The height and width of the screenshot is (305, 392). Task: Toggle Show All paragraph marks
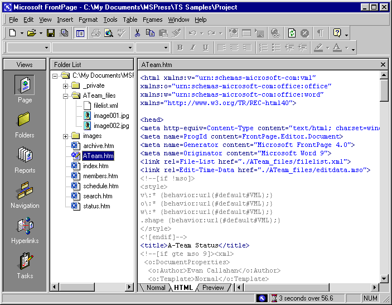click(320, 33)
